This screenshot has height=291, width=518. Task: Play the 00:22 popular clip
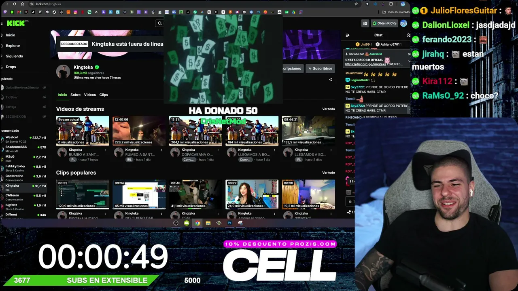[252, 194]
